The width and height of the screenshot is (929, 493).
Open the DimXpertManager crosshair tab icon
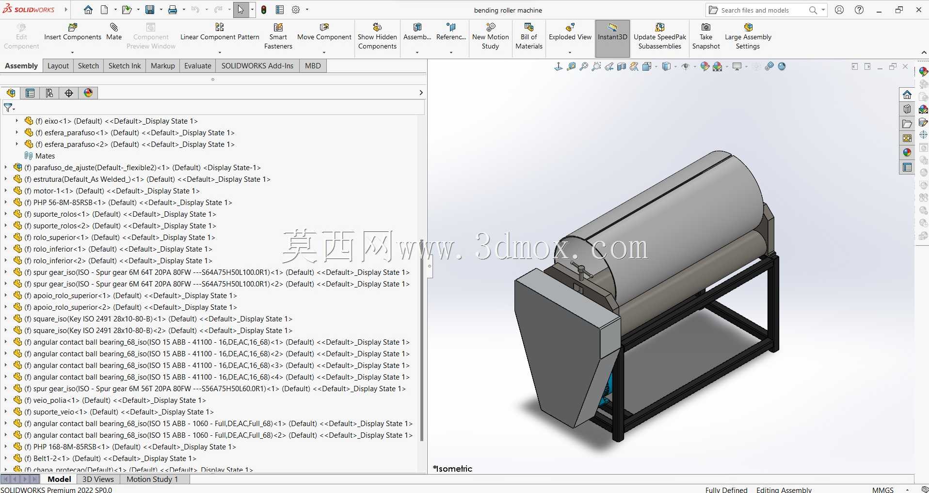coord(69,93)
